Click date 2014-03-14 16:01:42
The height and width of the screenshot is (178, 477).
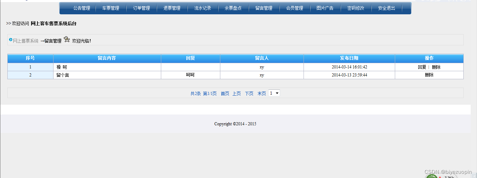click(x=349, y=67)
